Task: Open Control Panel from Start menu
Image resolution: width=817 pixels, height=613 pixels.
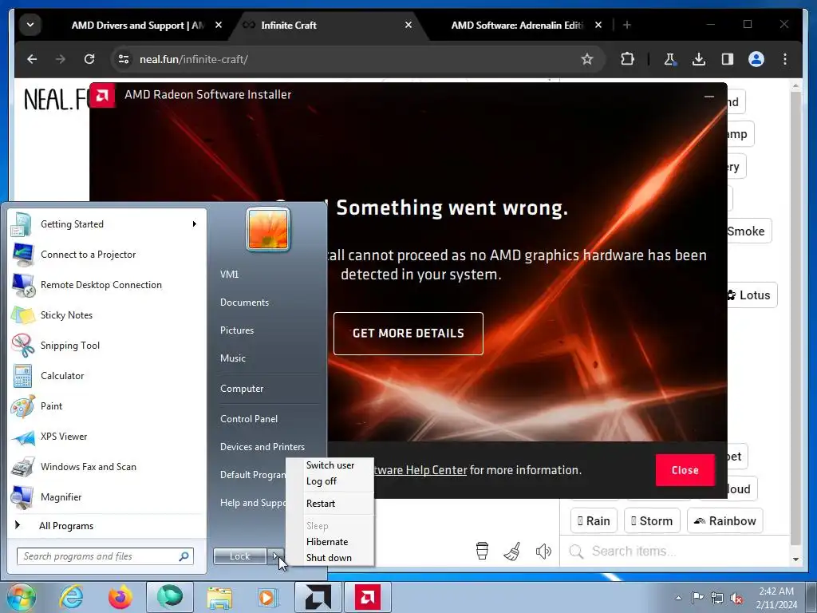Action: tap(249, 419)
